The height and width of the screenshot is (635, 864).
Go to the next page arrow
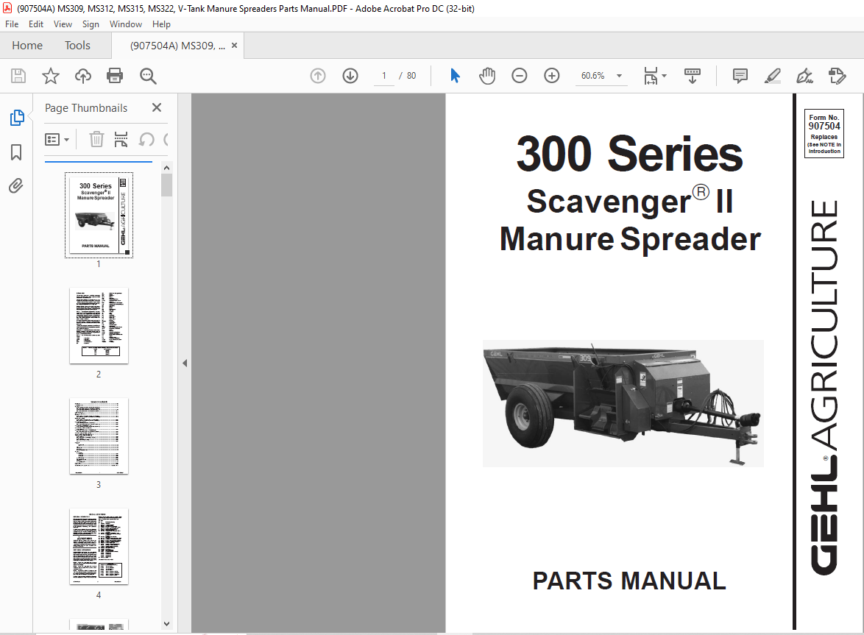coord(350,76)
